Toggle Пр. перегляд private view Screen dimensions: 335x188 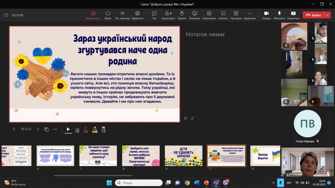pos(122,15)
